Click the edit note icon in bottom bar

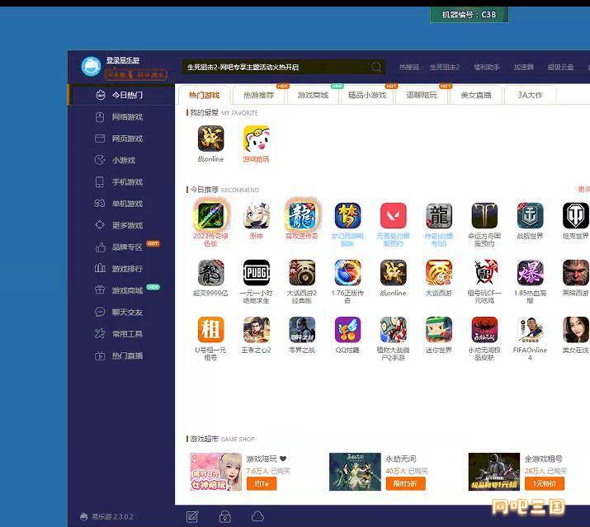[192, 516]
